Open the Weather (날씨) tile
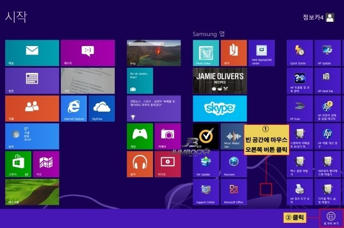The image size is (344, 228). [x=32, y=136]
